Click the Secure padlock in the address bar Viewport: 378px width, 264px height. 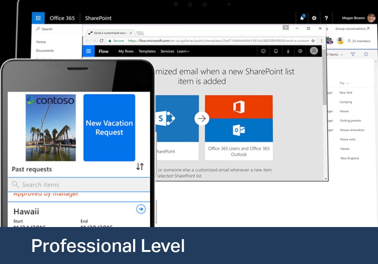110,41
